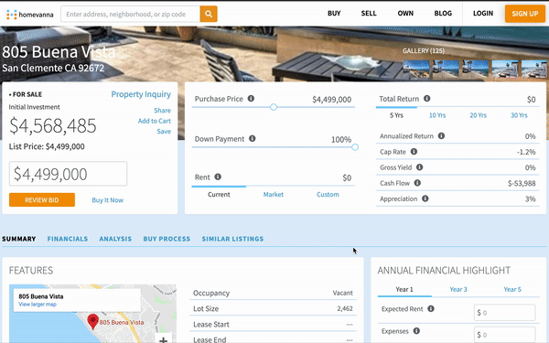Open the FINANCIALS section tab
This screenshot has width=549, height=343.
point(68,239)
